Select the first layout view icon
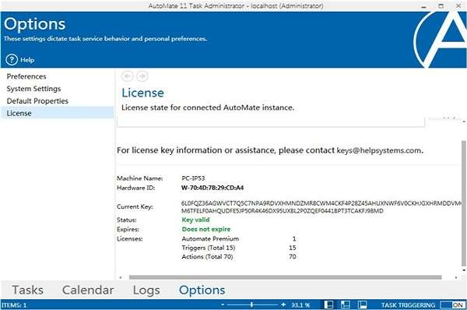This screenshot has width=467, height=310. (x=328, y=305)
